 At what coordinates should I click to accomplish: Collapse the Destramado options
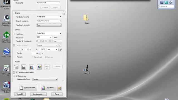(14, 76)
